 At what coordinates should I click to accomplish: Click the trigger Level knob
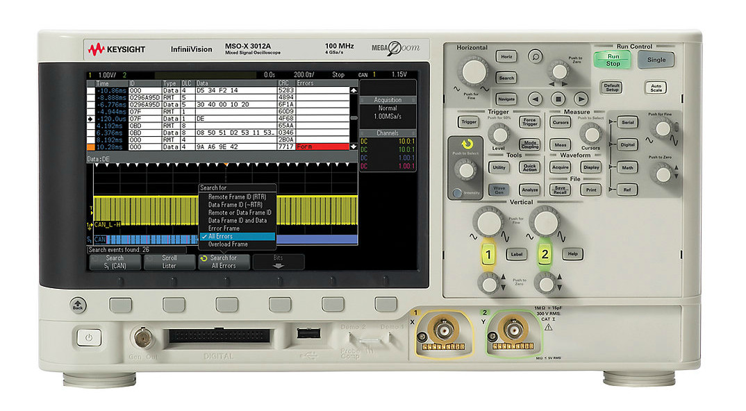pyautogui.click(x=499, y=135)
